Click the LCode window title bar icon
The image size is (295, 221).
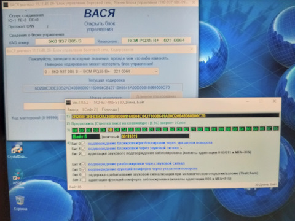[x=69, y=103]
